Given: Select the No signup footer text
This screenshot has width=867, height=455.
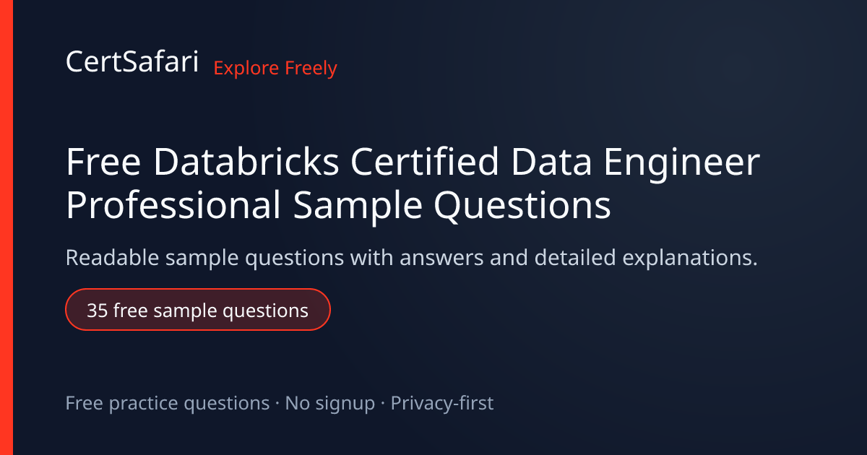Looking at the screenshot, I should coord(330,403).
